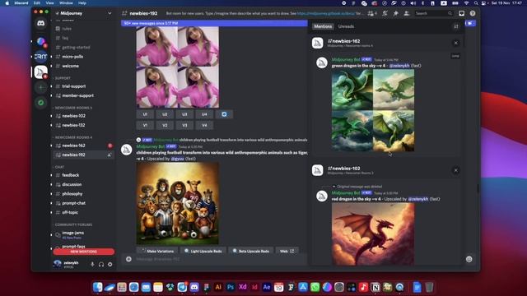Screen dimensions: 527x296
Task: Switch to the Mentions tab
Action: point(323,26)
